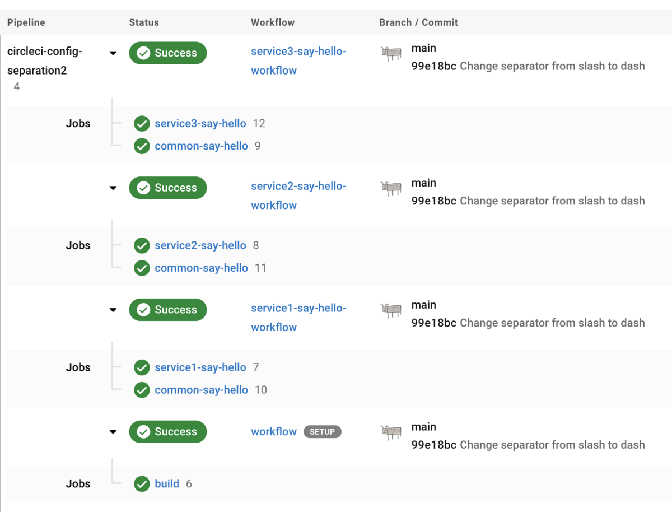672x512 pixels.
Task: Open the build job link
Action: [x=167, y=483]
